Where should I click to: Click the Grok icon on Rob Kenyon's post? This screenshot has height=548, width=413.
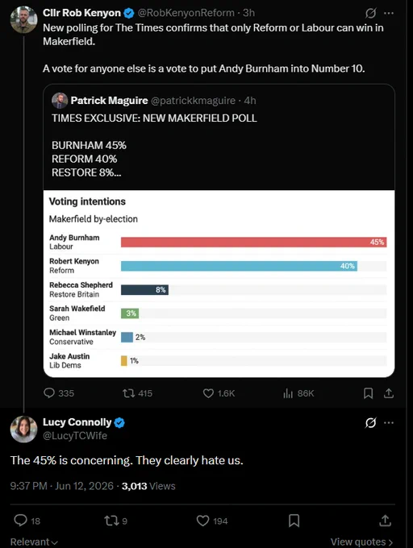pyautogui.click(x=371, y=13)
